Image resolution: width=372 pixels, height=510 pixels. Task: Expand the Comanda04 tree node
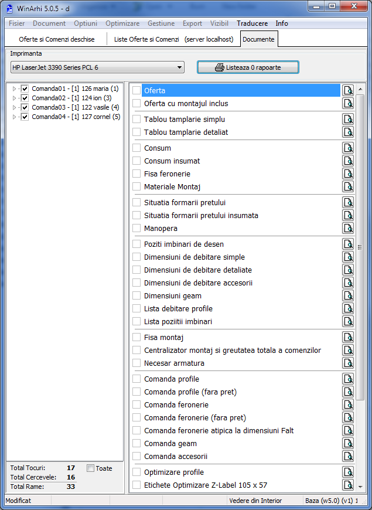tap(14, 117)
